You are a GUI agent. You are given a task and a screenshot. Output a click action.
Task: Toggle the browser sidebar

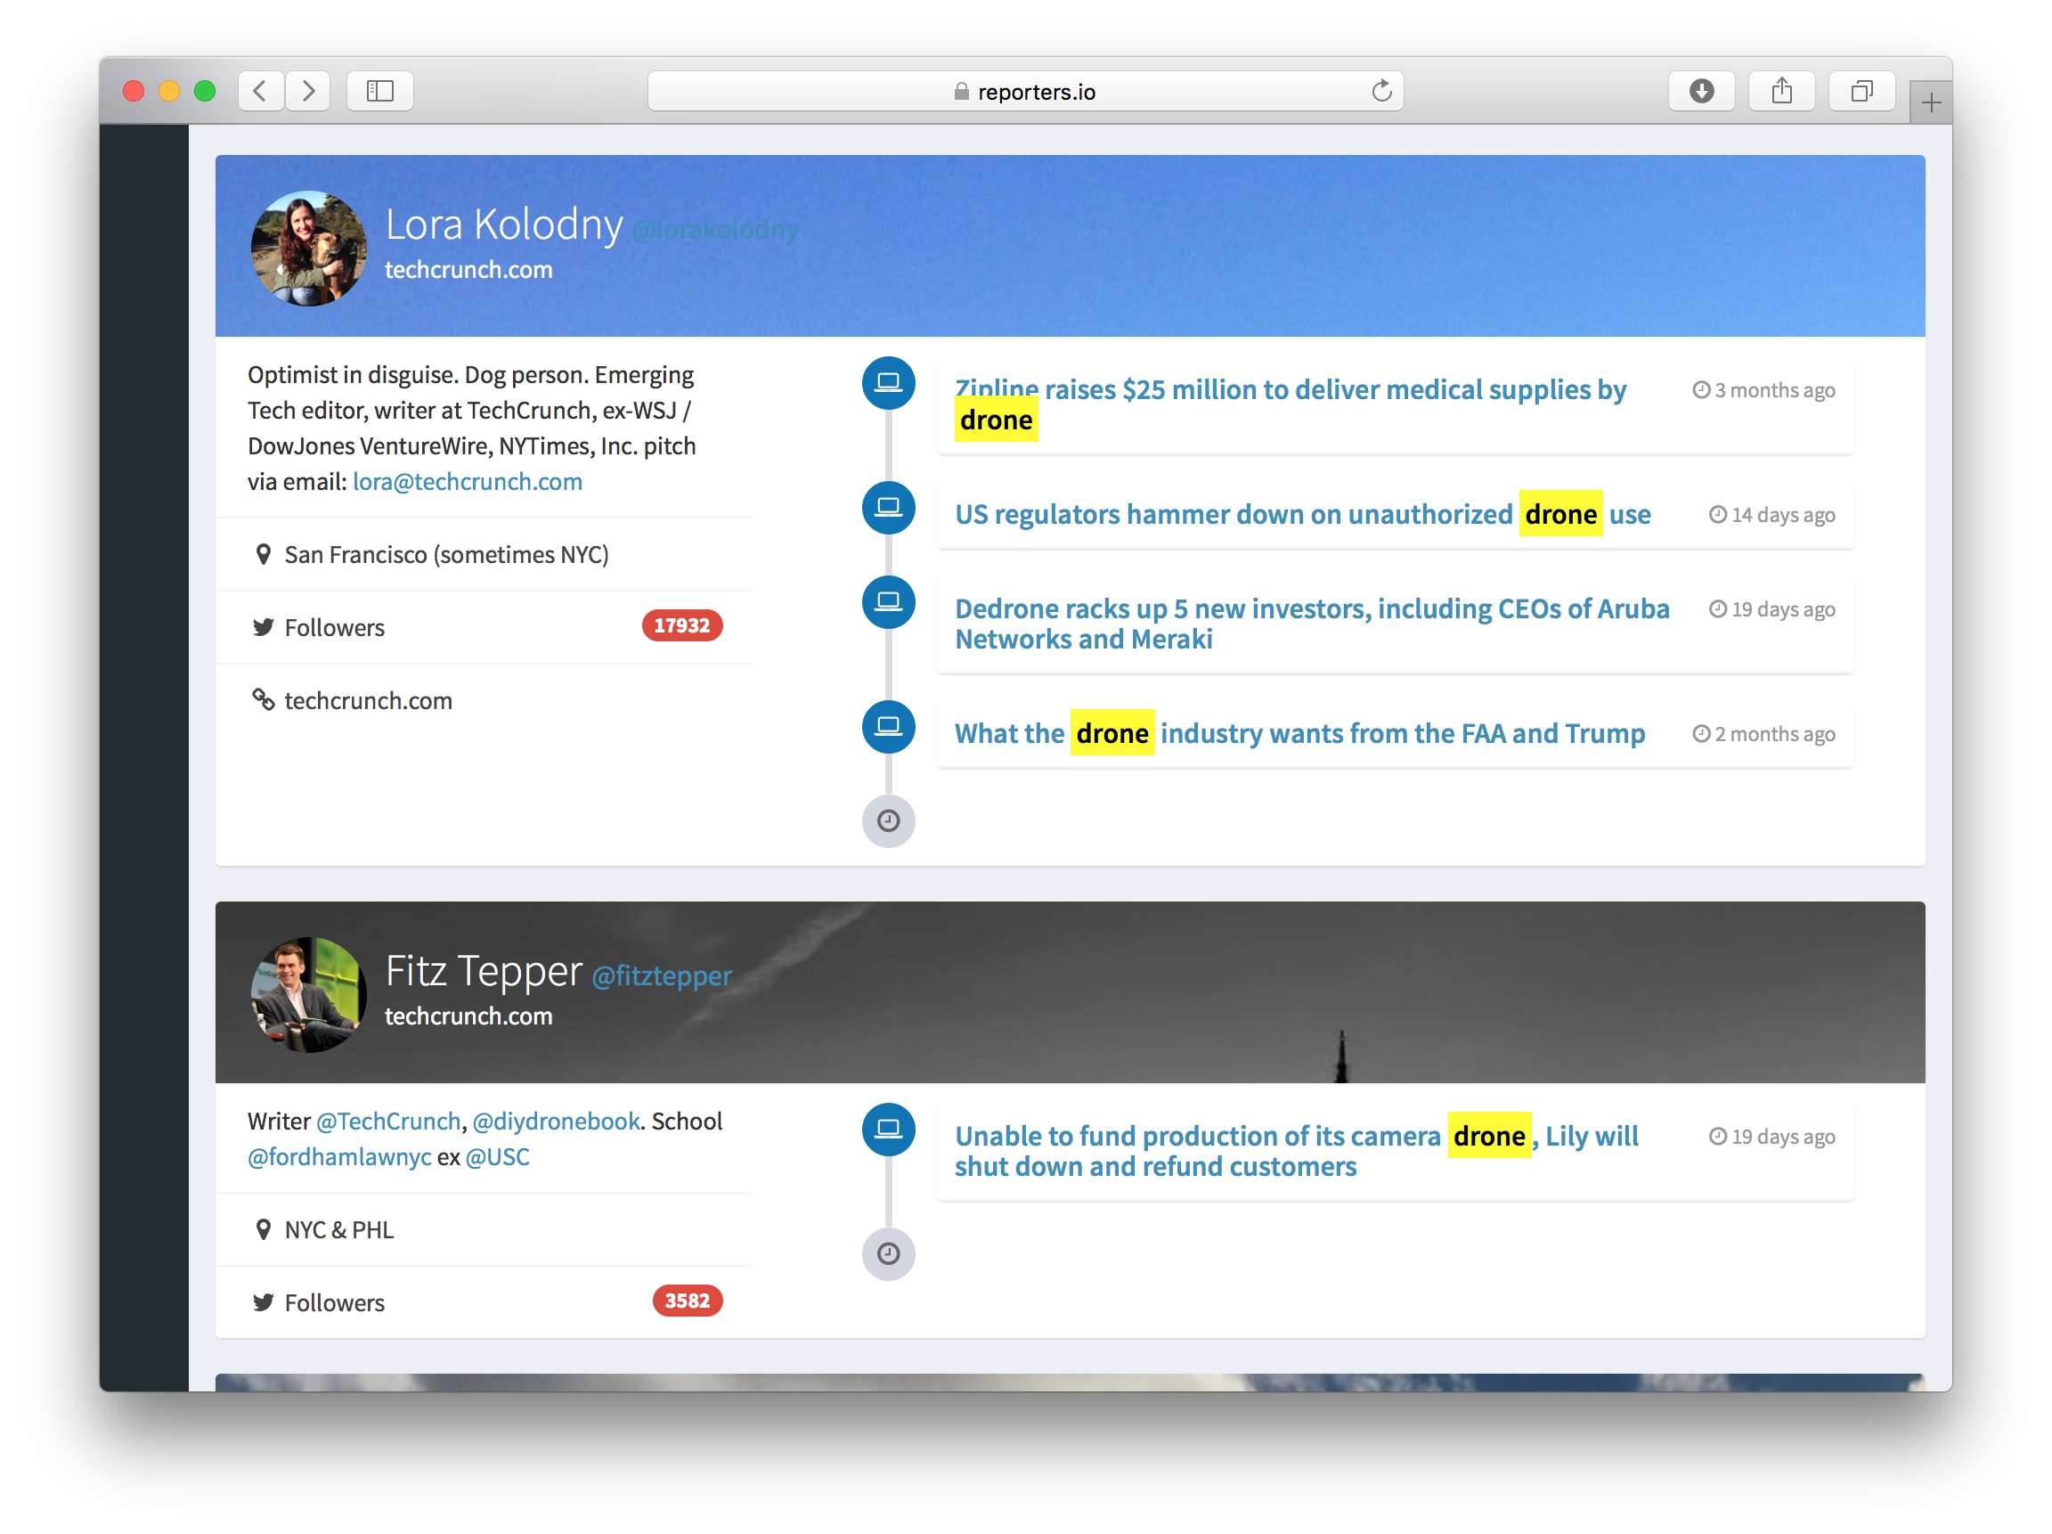pos(379,90)
